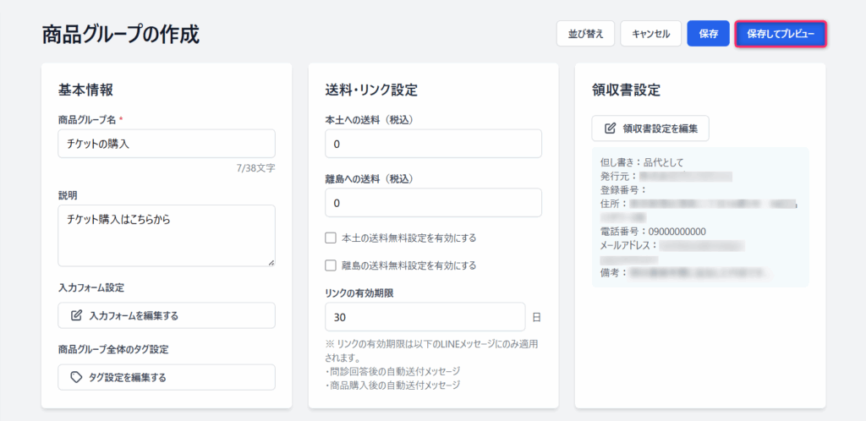This screenshot has width=866, height=421.
Task: Cancel with the キャンセル button
Action: 650,34
